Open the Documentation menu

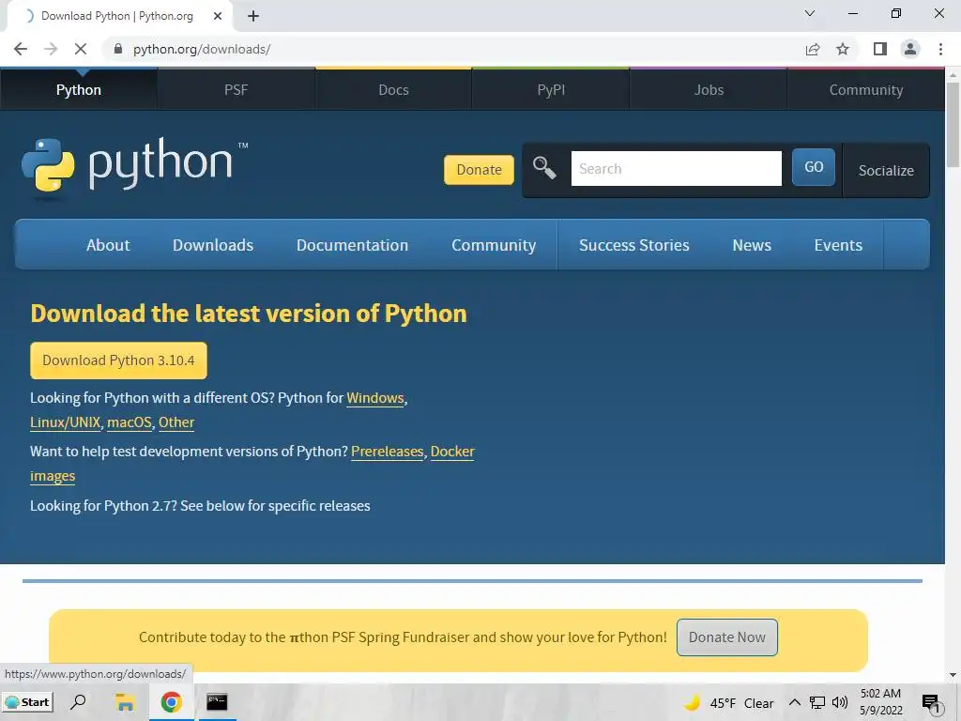coord(353,245)
